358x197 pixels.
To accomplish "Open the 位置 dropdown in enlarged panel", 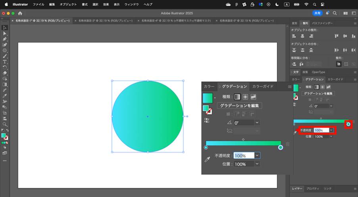I will tap(257, 164).
